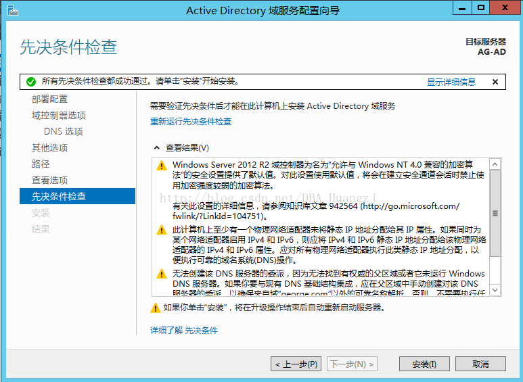Click the 取消 button

click(480, 364)
